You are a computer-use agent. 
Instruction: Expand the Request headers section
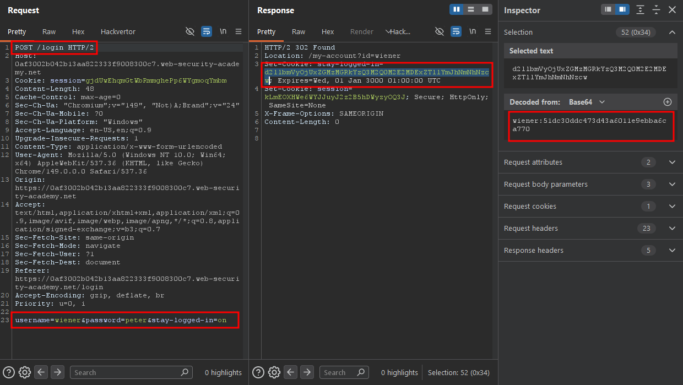(x=590, y=229)
